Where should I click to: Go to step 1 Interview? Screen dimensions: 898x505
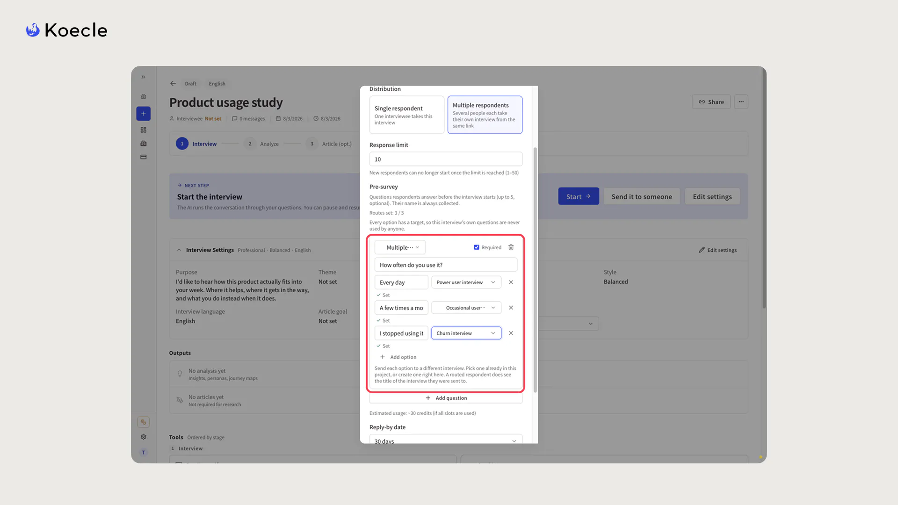tap(196, 144)
